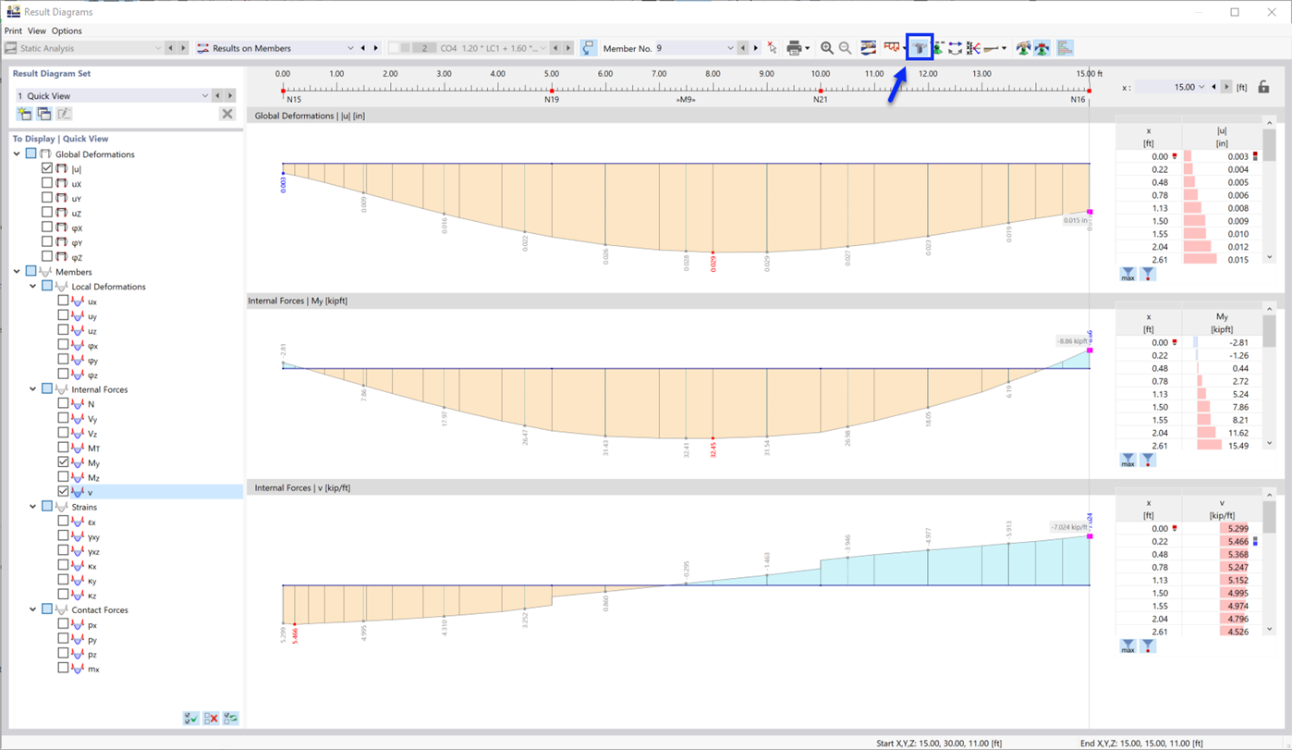
Task: Click the member supports icon with green figure
Action: pos(938,48)
